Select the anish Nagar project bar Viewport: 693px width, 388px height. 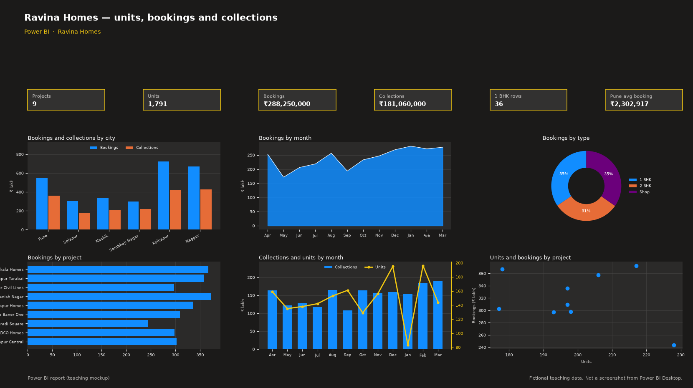(x=119, y=297)
